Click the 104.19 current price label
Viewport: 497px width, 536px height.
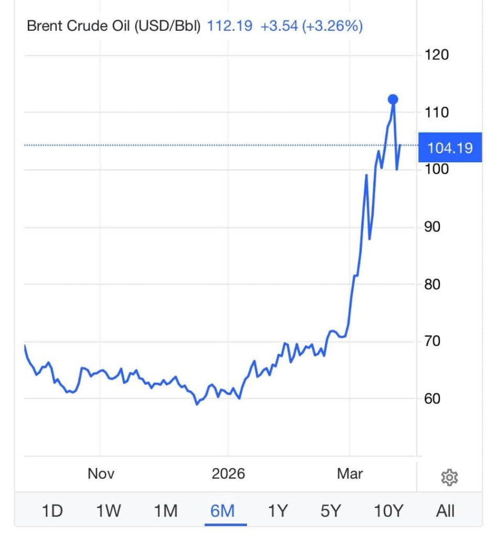click(x=450, y=148)
